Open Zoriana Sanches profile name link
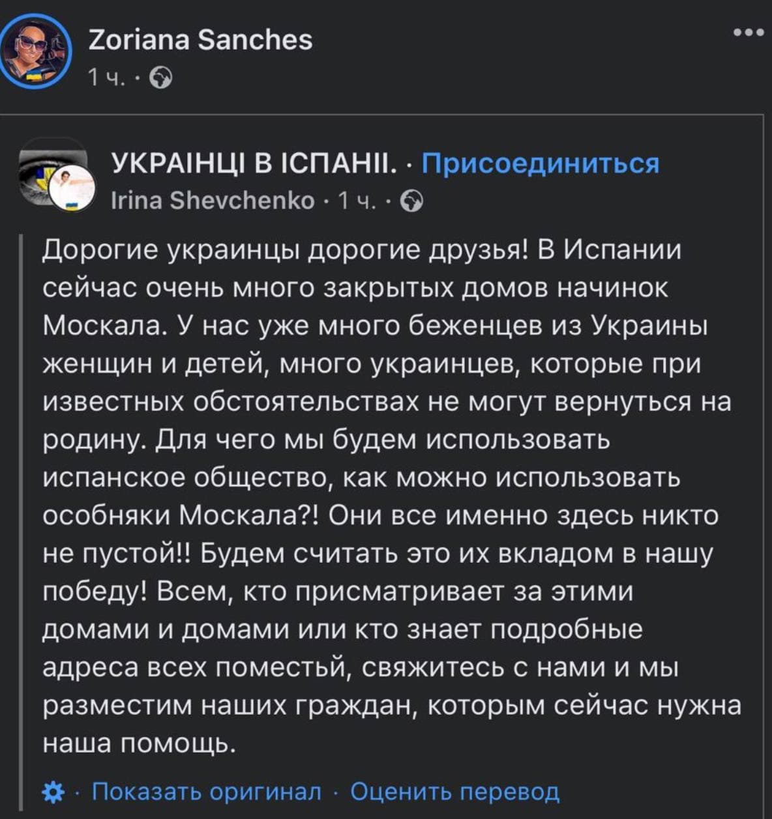772x819 pixels. (200, 40)
